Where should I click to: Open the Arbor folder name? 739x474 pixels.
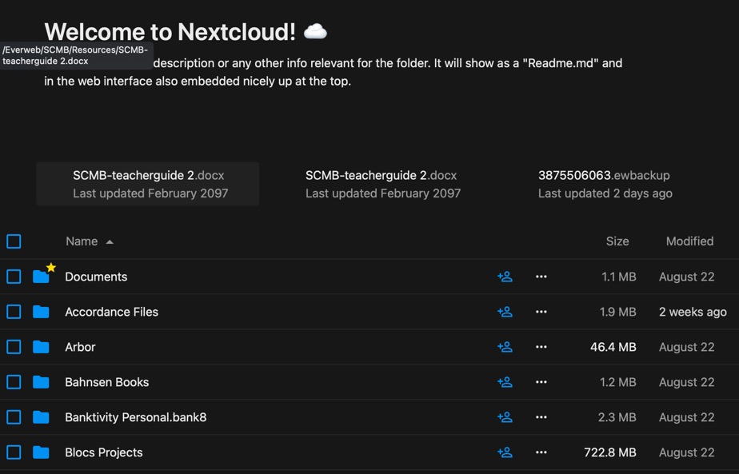[x=80, y=347]
